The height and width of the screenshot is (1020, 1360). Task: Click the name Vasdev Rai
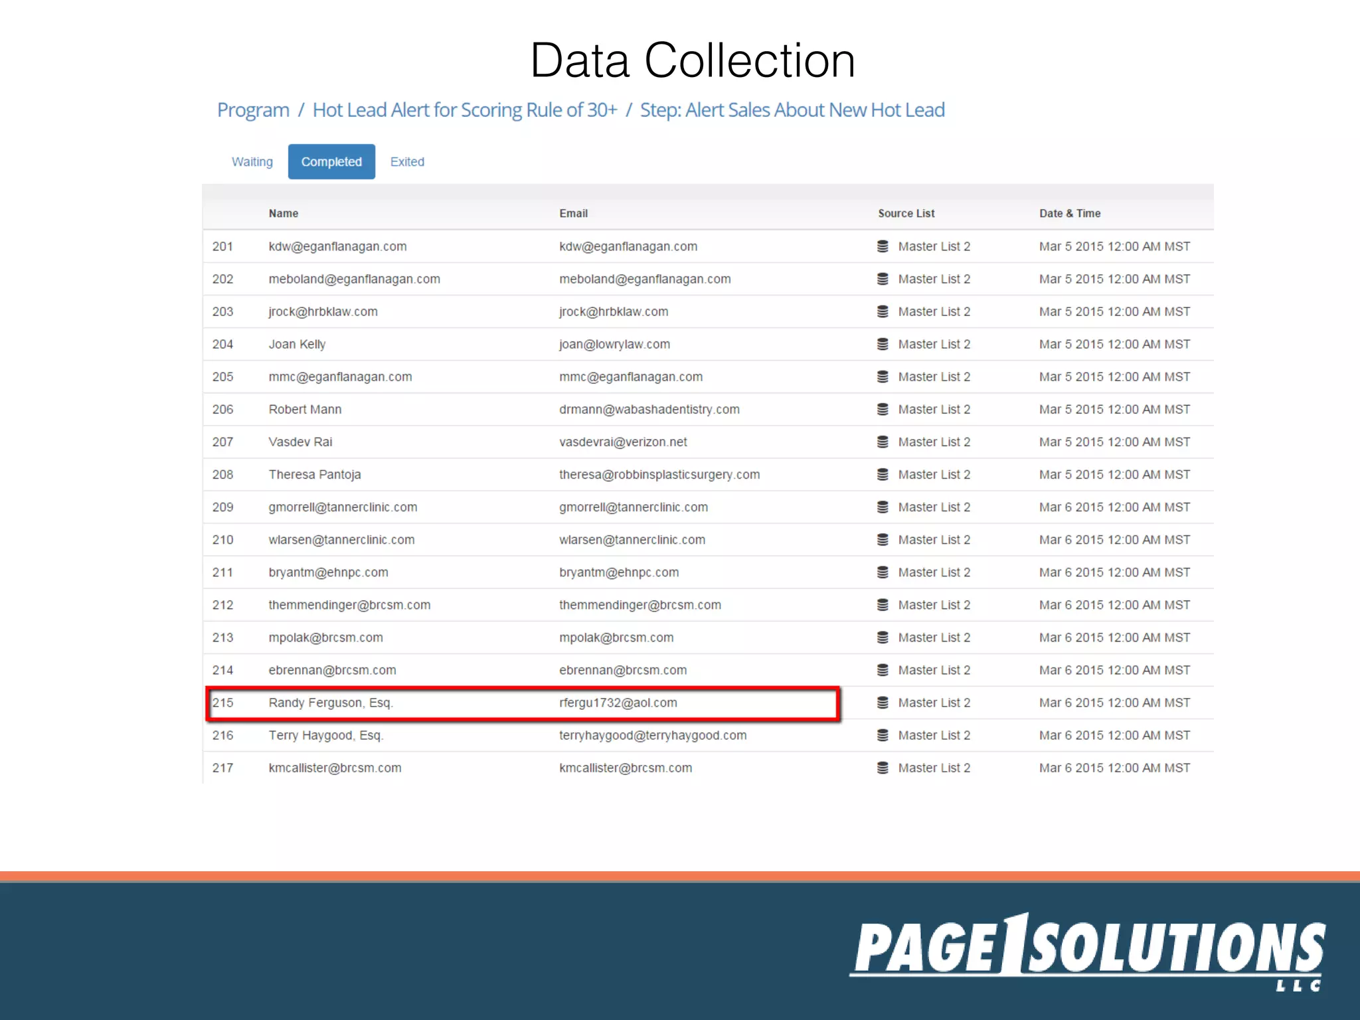click(300, 442)
